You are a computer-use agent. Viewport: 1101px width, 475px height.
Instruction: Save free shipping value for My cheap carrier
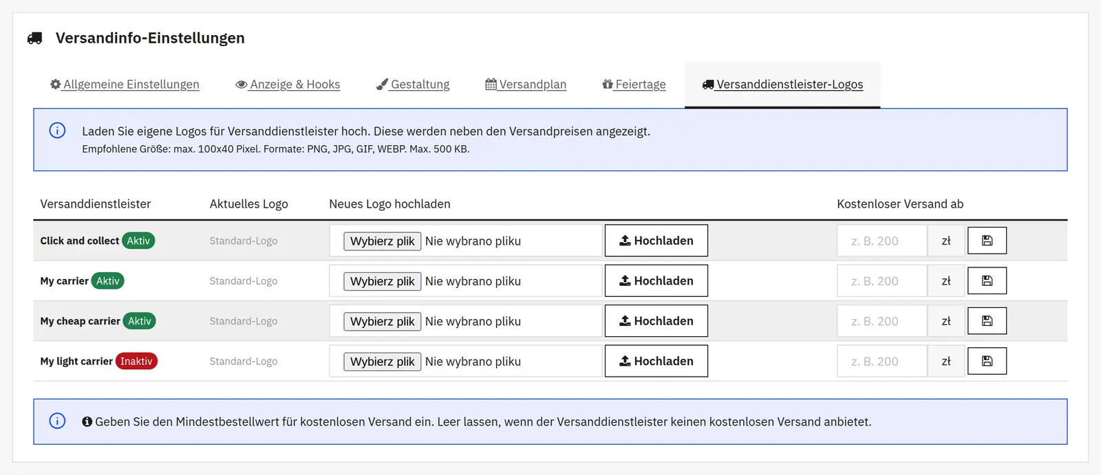[987, 321]
